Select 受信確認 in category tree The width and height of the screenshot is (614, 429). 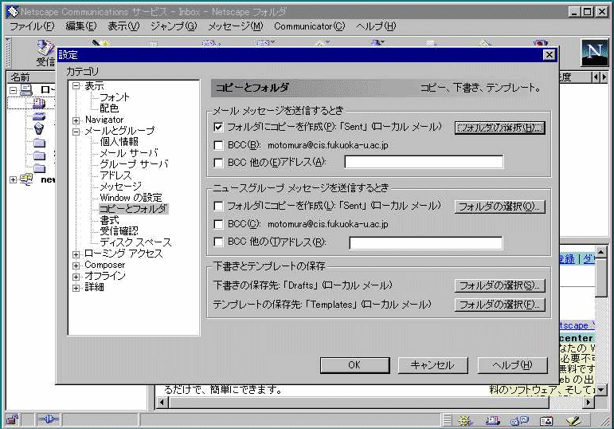tap(119, 231)
